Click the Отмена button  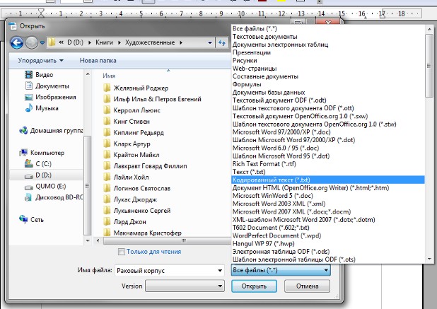307,286
